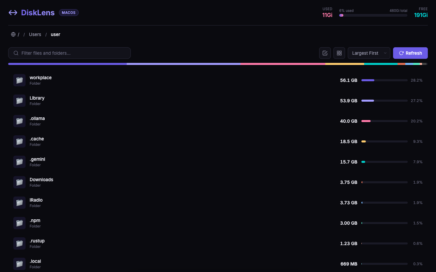This screenshot has height=272, width=436.
Task: Click the MACOS badge
Action: pos(69,13)
